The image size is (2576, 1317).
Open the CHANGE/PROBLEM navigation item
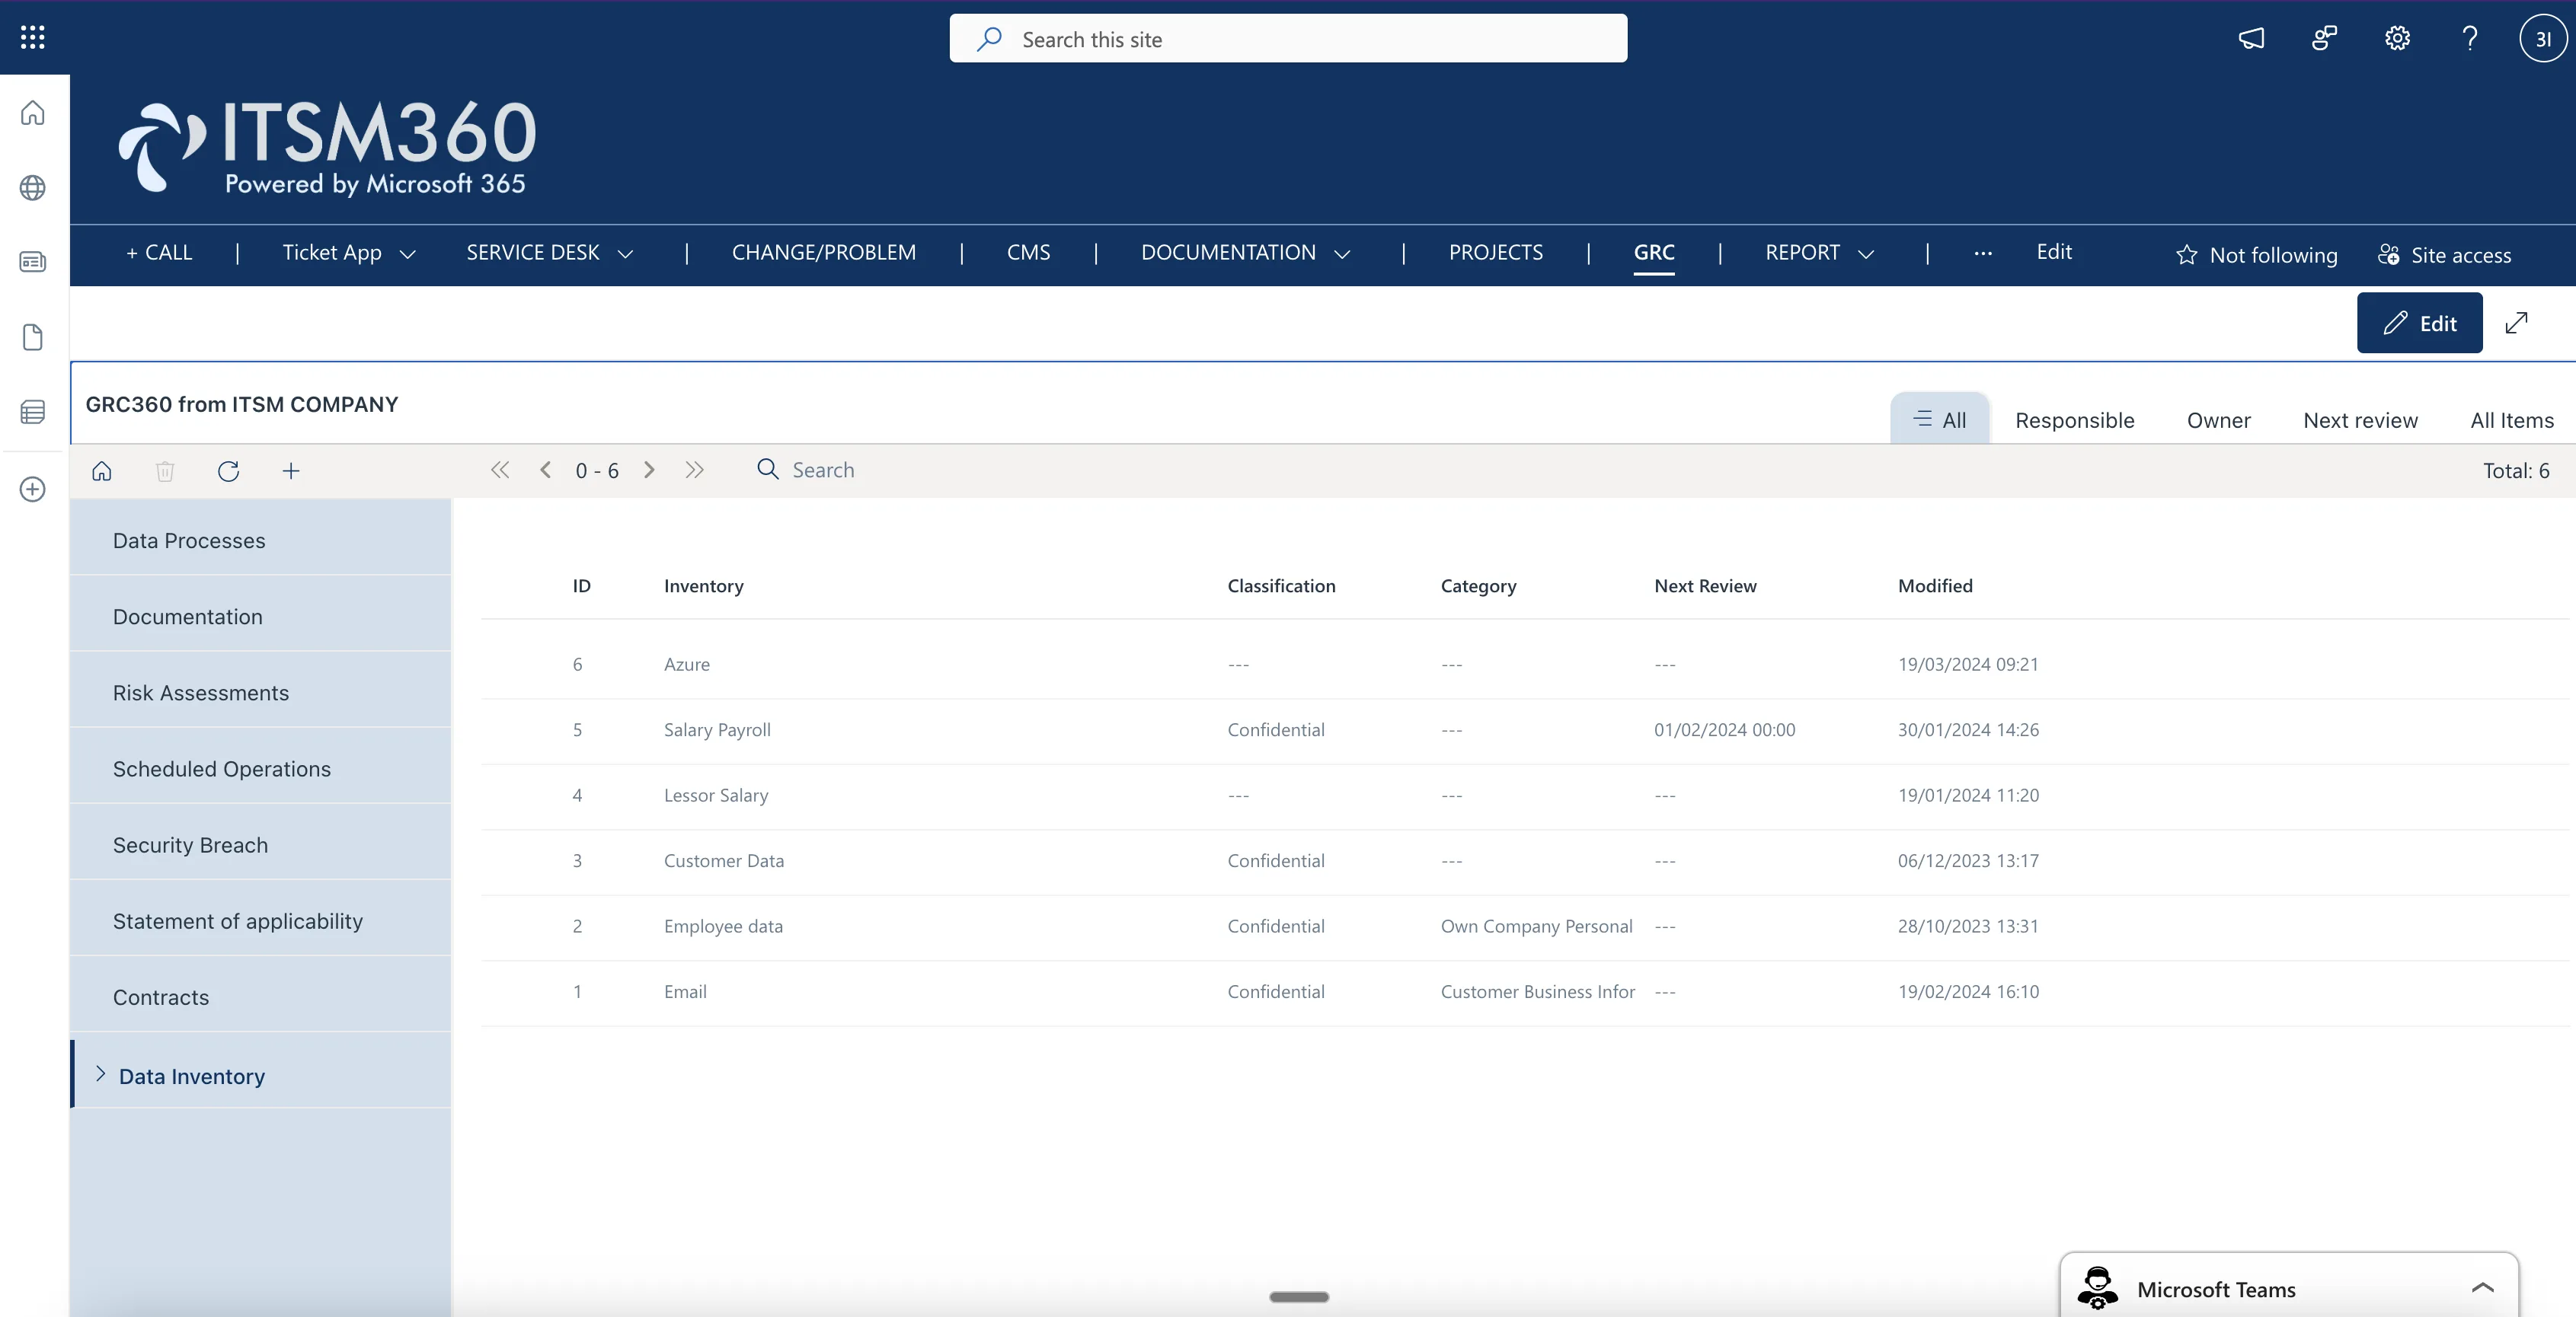click(x=823, y=253)
